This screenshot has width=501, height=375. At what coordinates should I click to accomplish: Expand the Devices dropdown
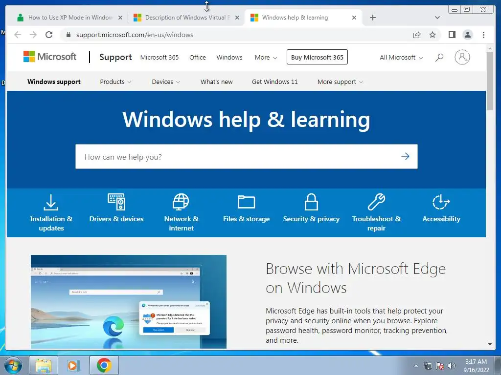166,82
